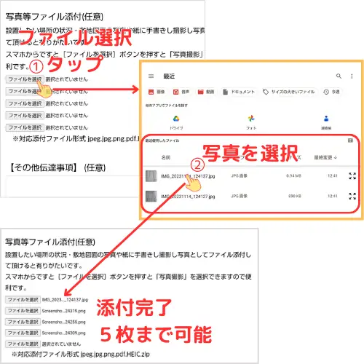Open the hamburger menu in file picker
The height and width of the screenshot is (364, 364).
pos(151,76)
